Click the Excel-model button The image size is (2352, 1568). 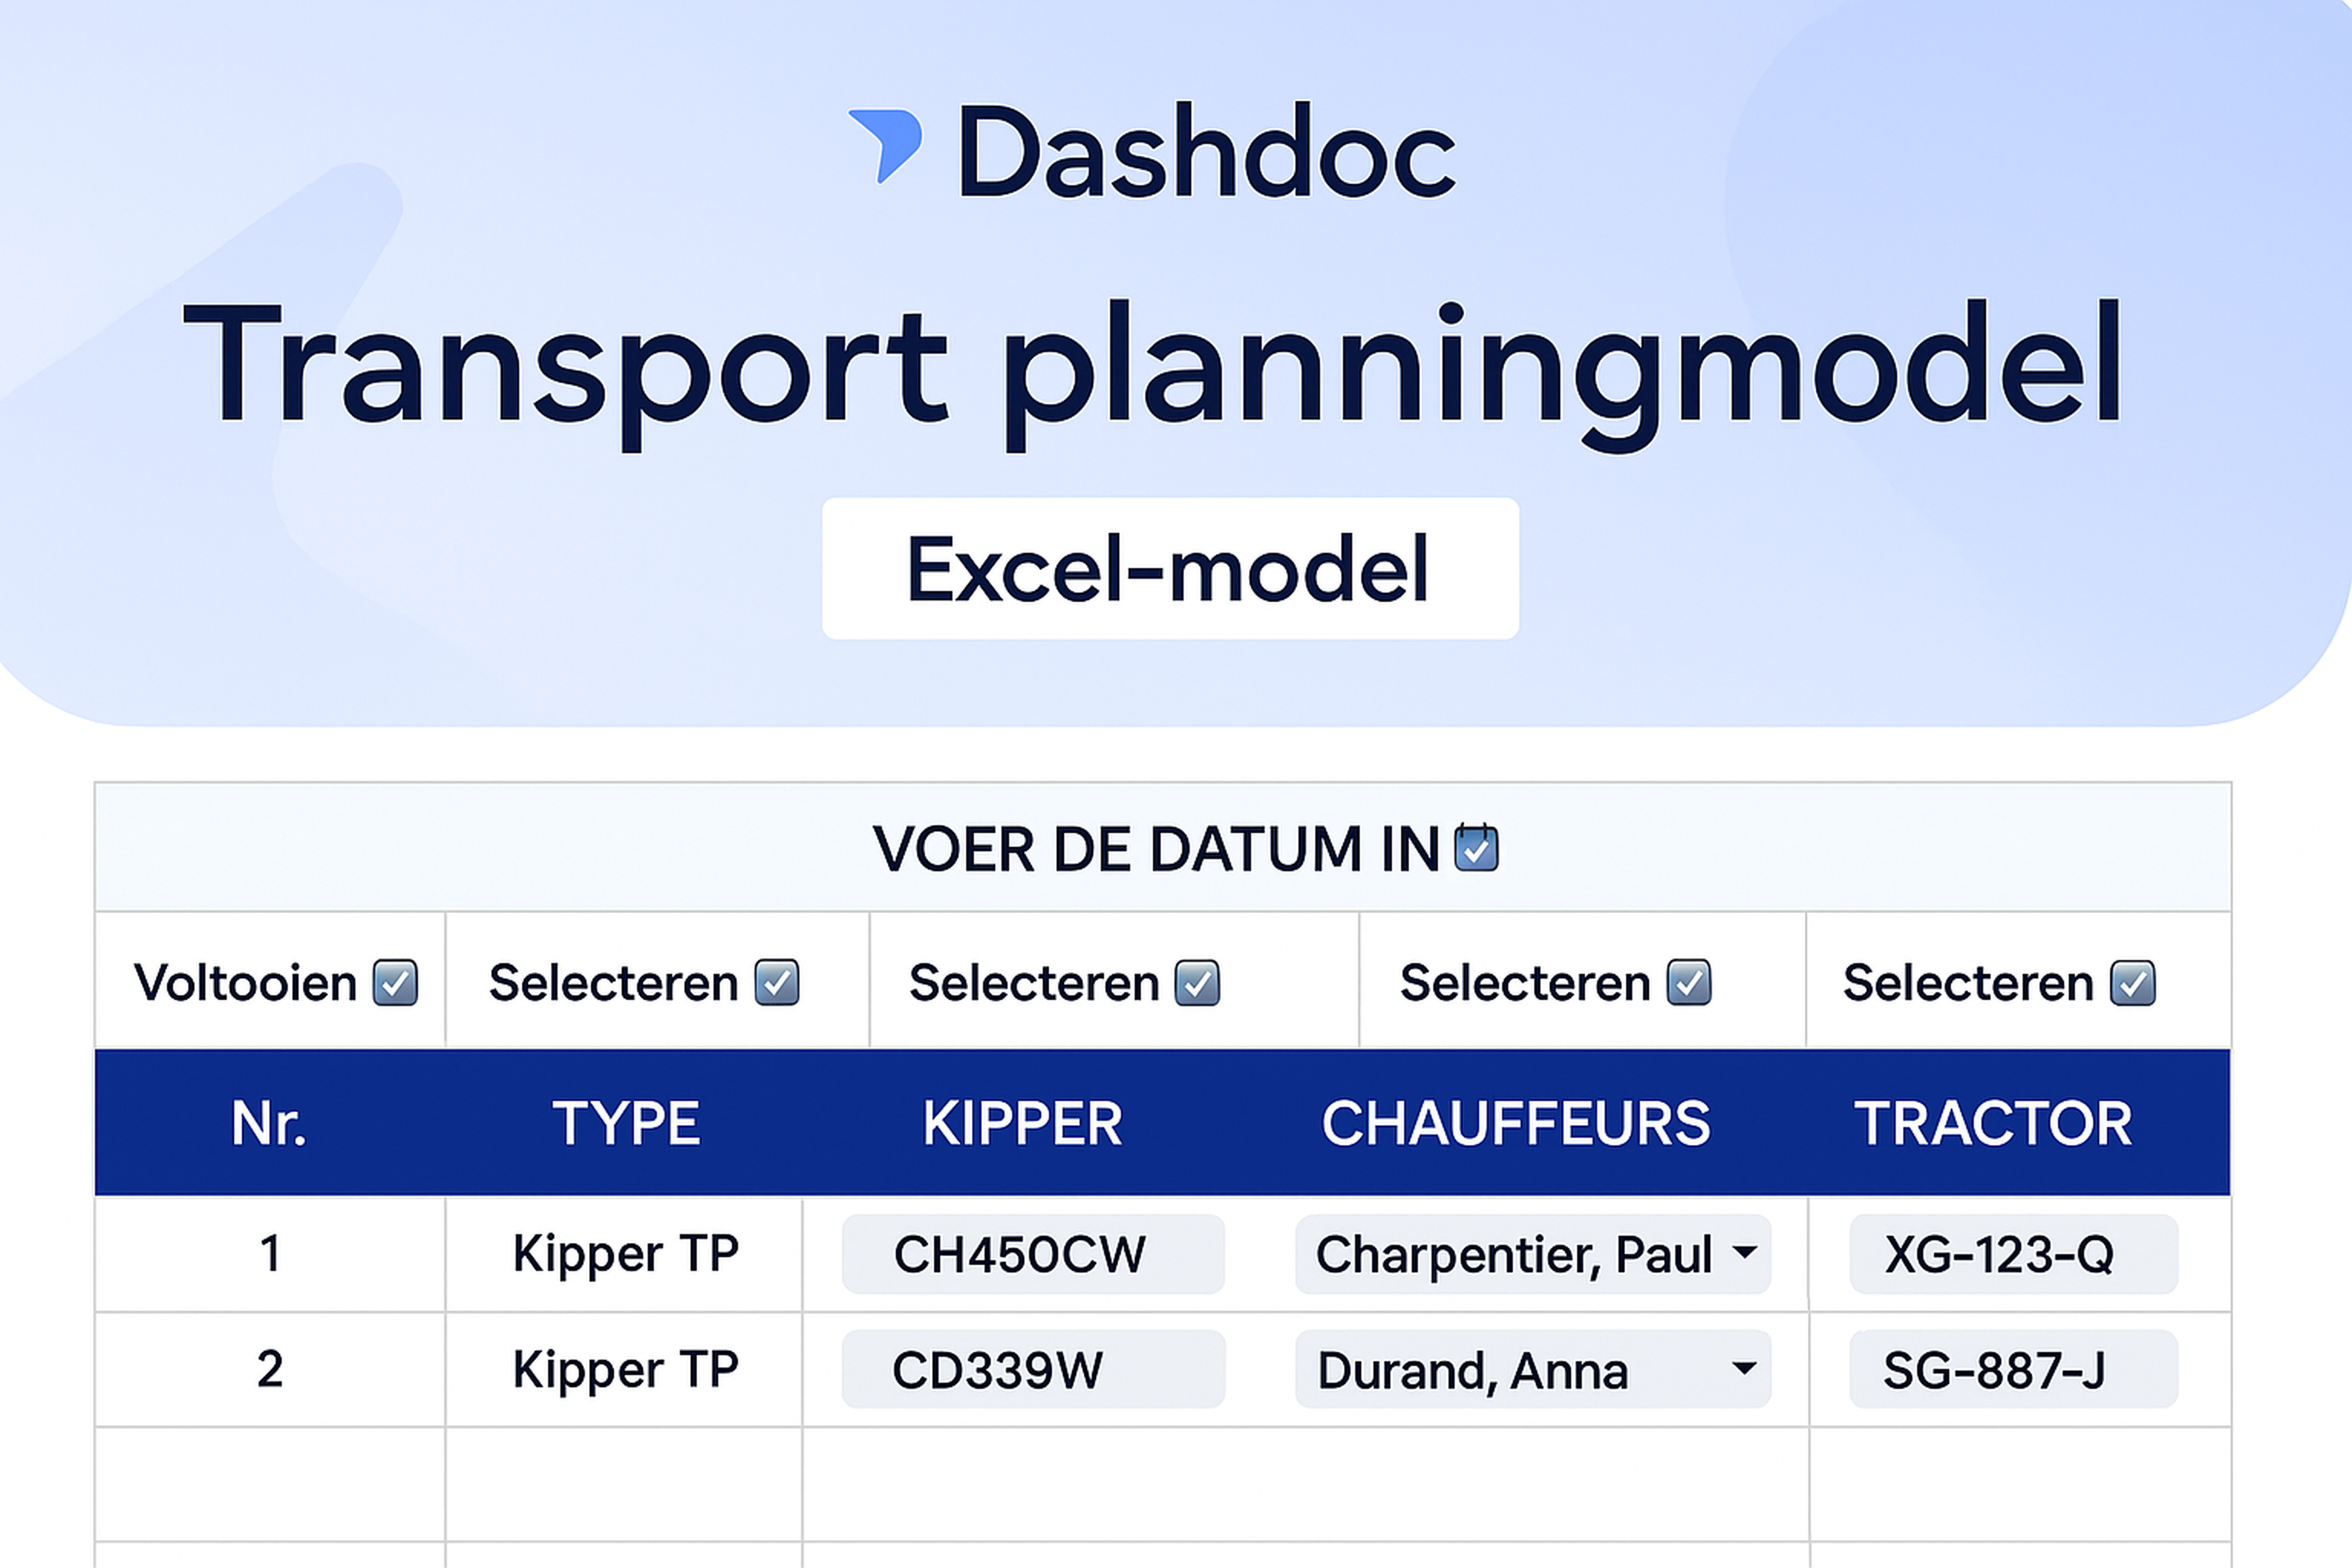point(1170,568)
